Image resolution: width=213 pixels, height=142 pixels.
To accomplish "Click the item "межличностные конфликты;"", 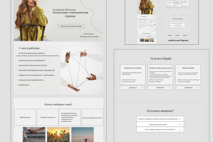I will pyautogui.click(x=32, y=60).
